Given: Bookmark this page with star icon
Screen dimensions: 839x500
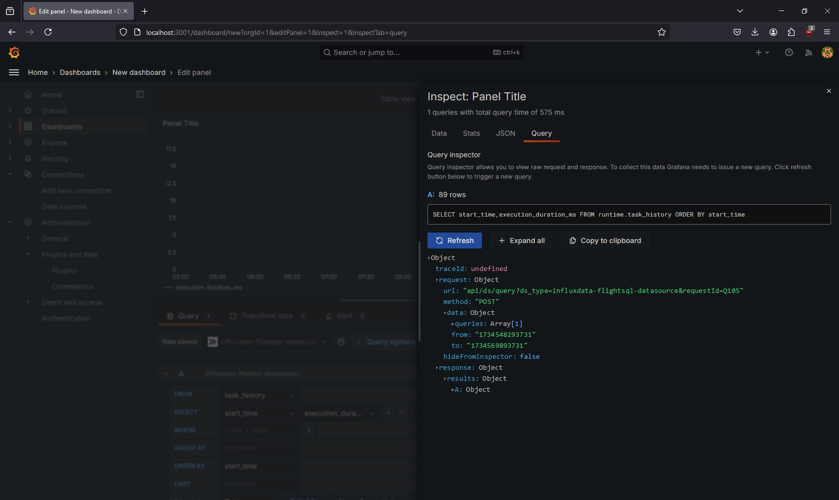Looking at the screenshot, I should 661,32.
